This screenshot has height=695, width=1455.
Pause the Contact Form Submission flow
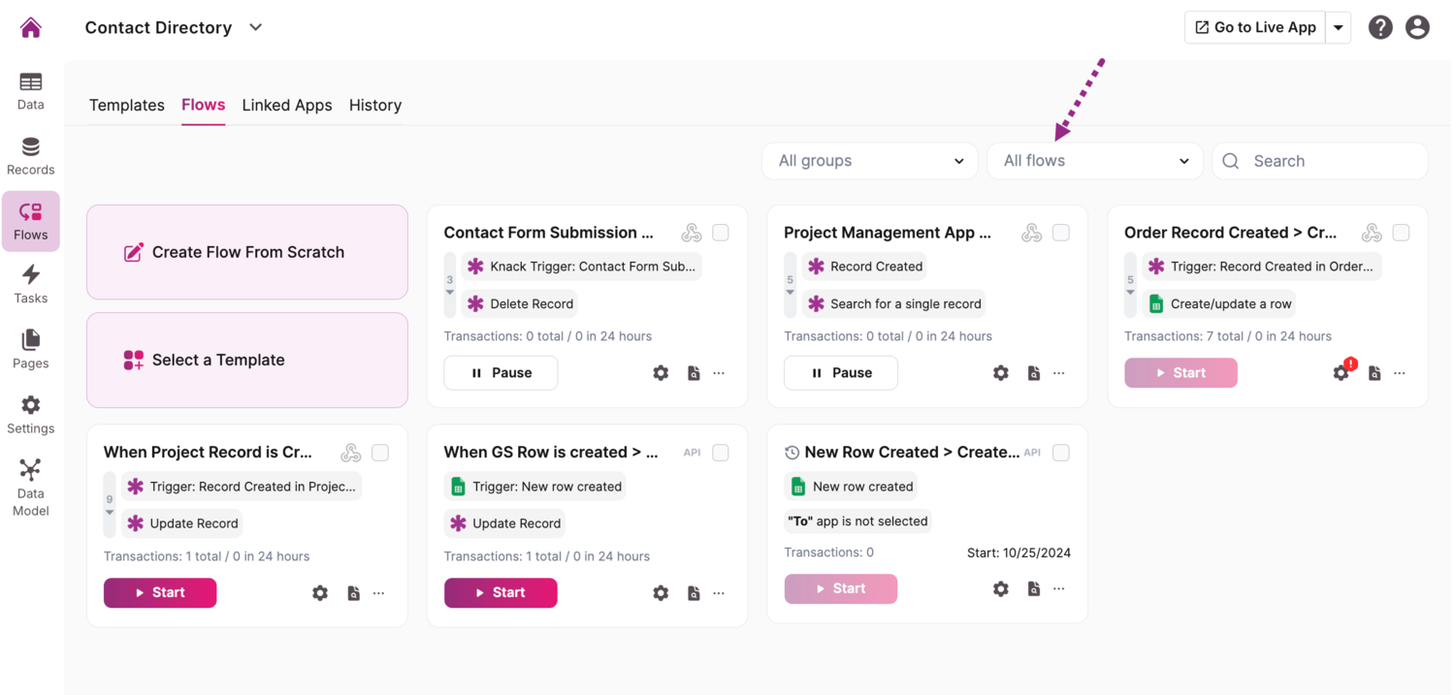point(501,373)
